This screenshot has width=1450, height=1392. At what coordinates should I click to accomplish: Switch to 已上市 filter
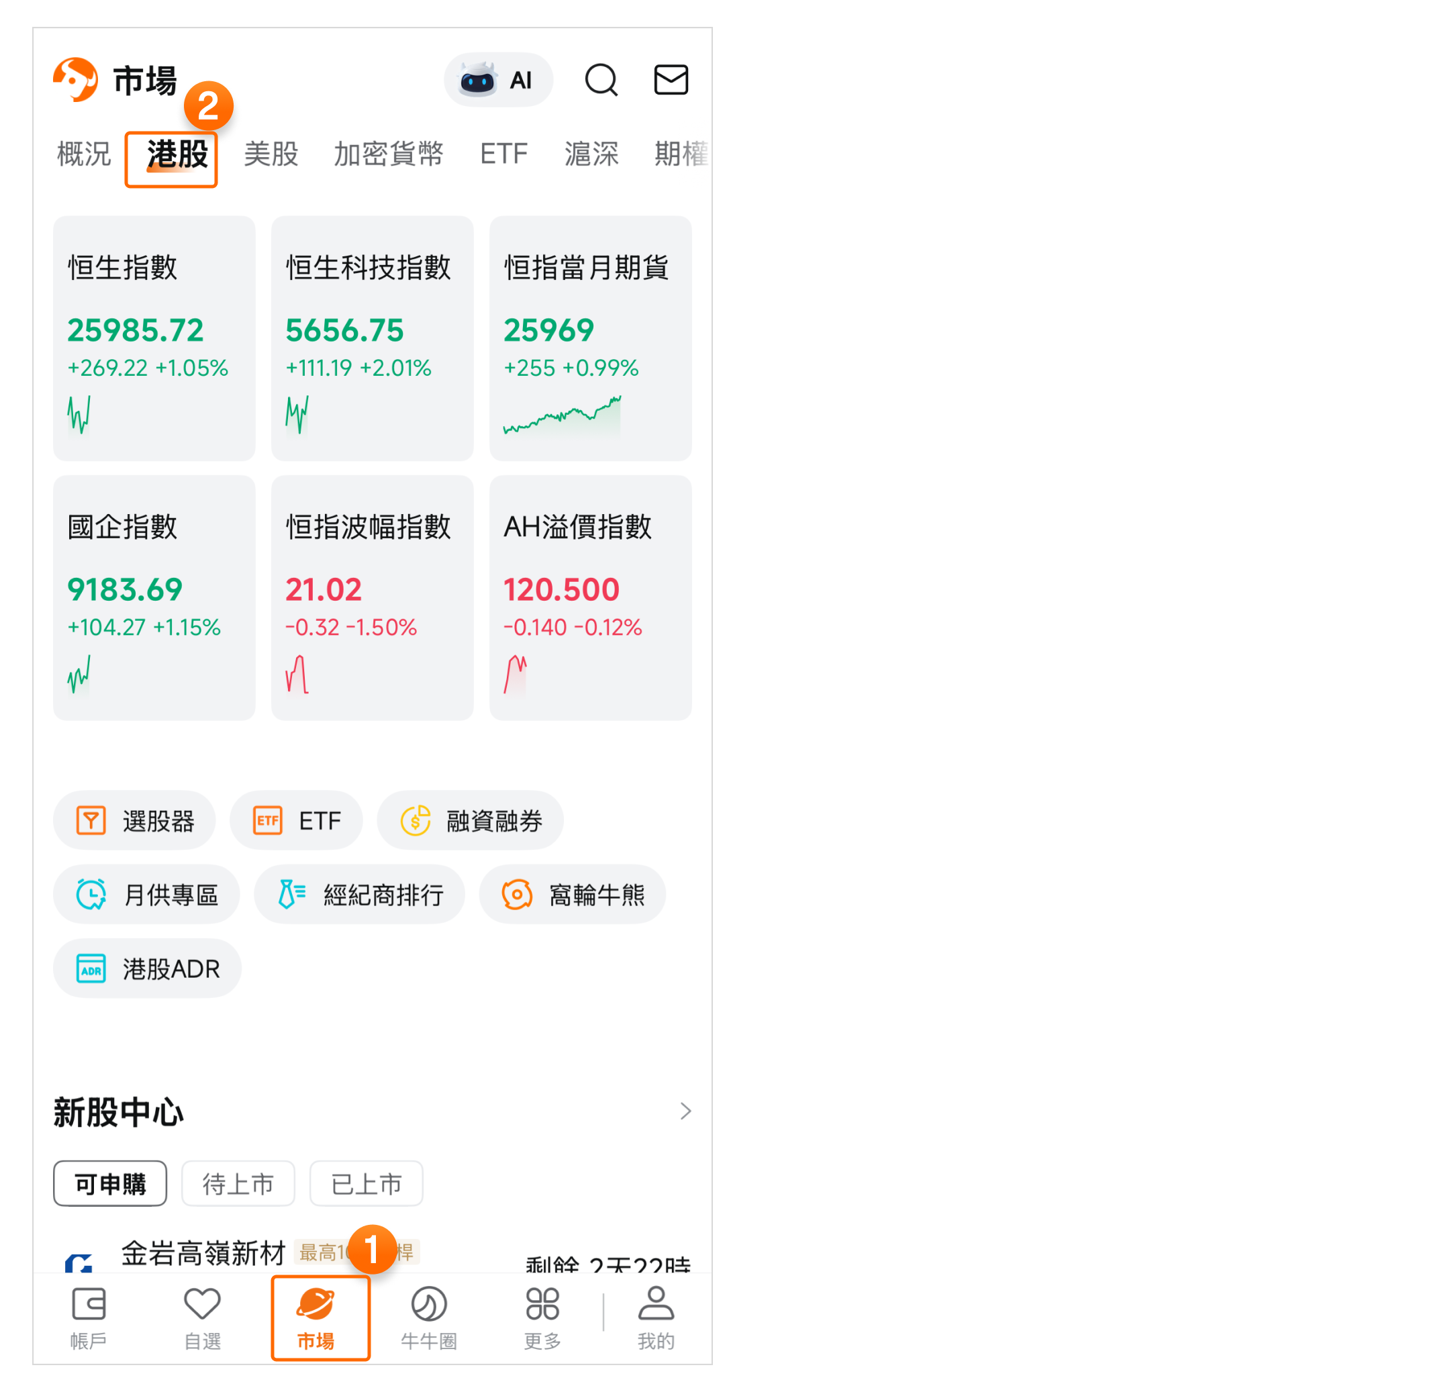367,1183
